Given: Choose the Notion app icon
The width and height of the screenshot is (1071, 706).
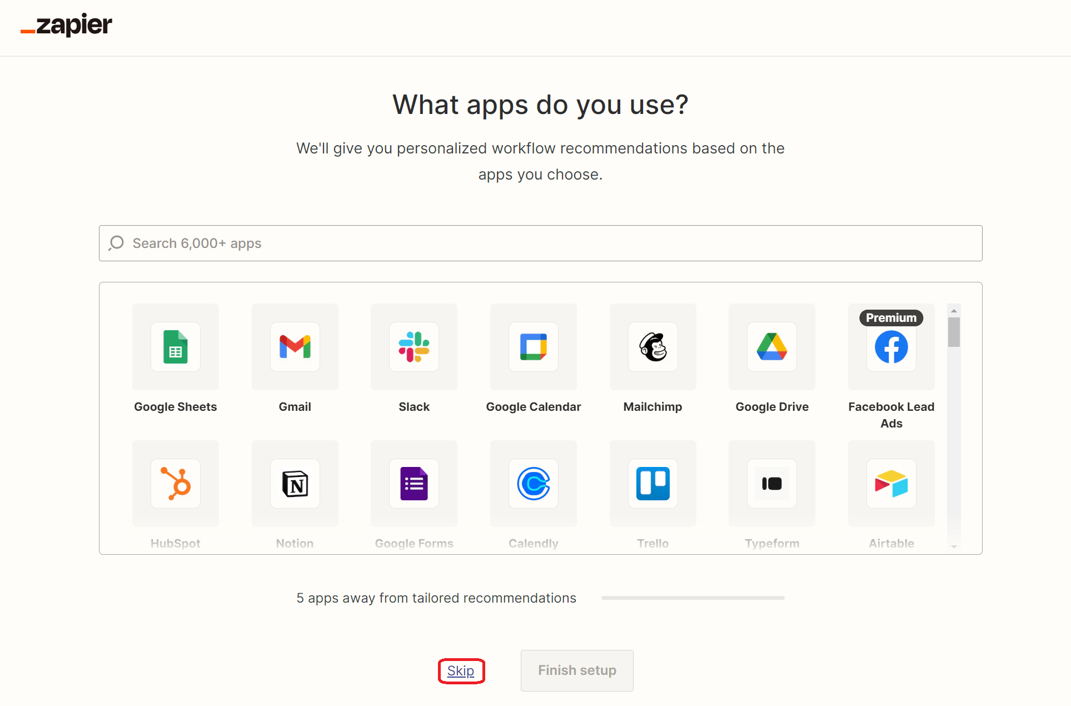Looking at the screenshot, I should [295, 484].
